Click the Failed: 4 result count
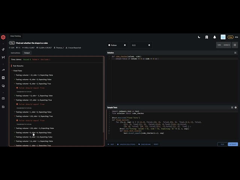Screen dimensions: 240x180 [x=36, y=60]
